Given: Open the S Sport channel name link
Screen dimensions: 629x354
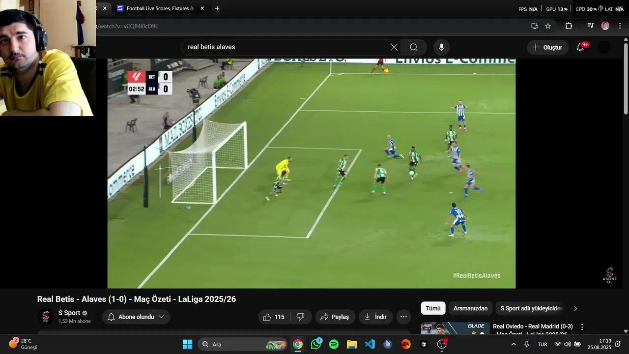Looking at the screenshot, I should [69, 313].
